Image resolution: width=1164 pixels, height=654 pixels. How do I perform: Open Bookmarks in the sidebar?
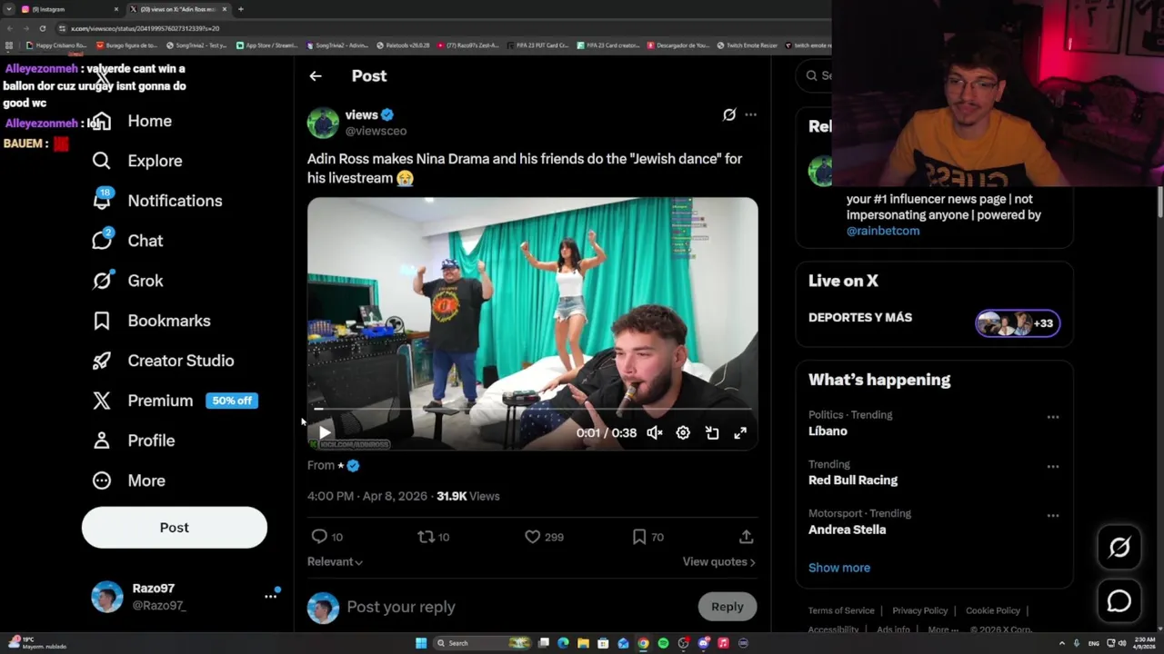151,321
